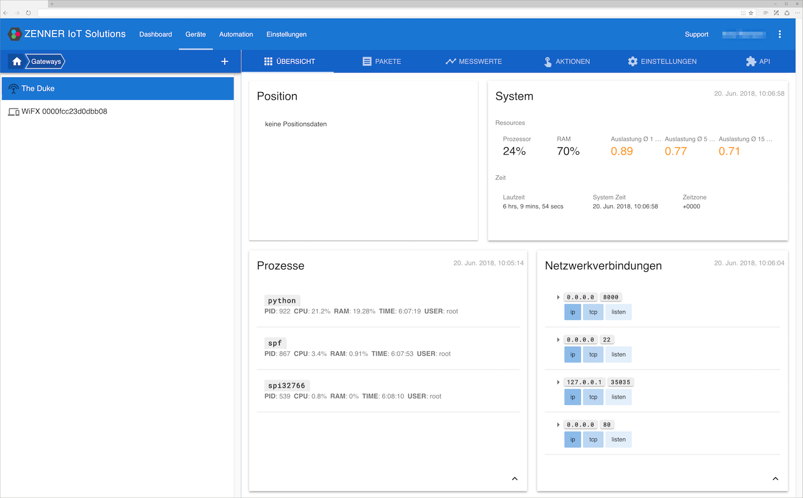Viewport: 803px width, 498px height.
Task: Open Dashboard in top navigation
Action: (156, 34)
